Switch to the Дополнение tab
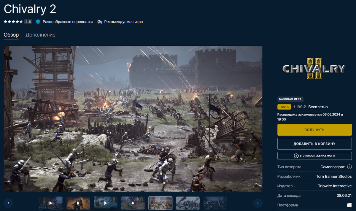This screenshot has width=356, height=211. pyautogui.click(x=40, y=35)
